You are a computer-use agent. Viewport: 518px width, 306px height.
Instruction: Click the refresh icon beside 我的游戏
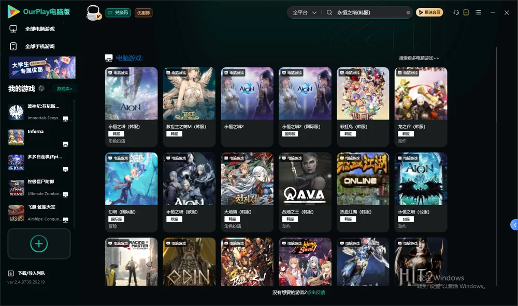(x=41, y=88)
